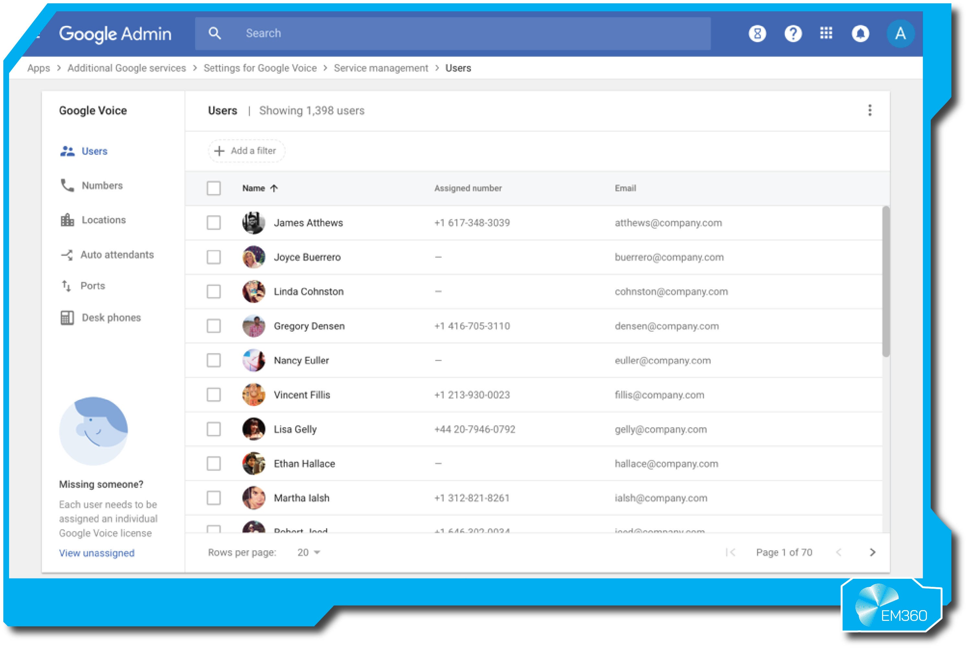
Task: Check the checkbox beside Lisa Gelly
Action: point(214,429)
